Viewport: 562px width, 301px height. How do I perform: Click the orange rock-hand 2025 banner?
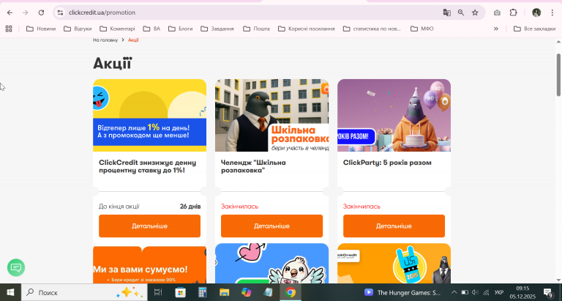(x=394, y=264)
